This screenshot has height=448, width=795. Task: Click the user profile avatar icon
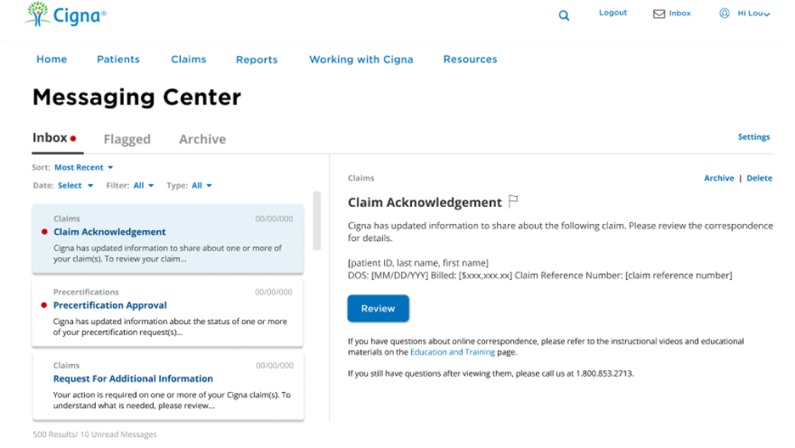[x=725, y=14]
